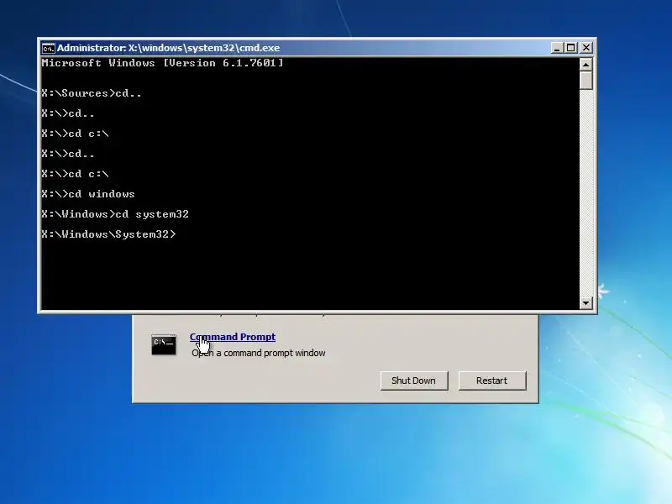This screenshot has width=672, height=504.
Task: Close the cmd.exe window
Action: [585, 48]
